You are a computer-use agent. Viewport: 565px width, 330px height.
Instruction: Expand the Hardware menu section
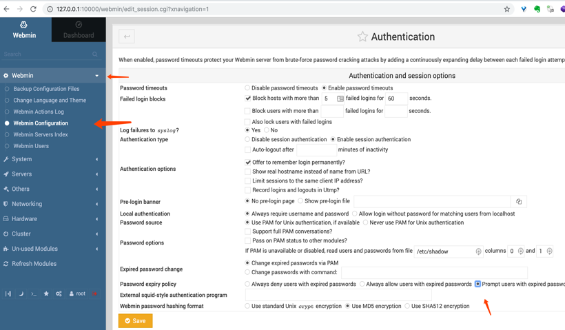tap(52, 218)
